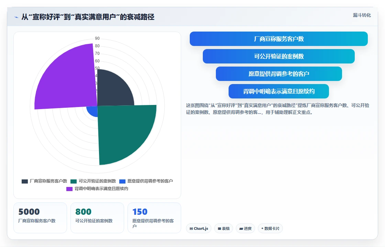Image resolution: width=385 pixels, height=247 pixels.
Task: Click the icon inside the 表格 tag
Action: pyautogui.click(x=220, y=228)
